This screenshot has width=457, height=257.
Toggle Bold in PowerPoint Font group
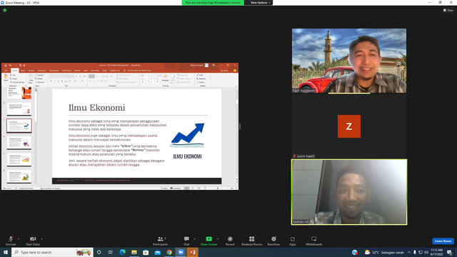tap(51, 81)
